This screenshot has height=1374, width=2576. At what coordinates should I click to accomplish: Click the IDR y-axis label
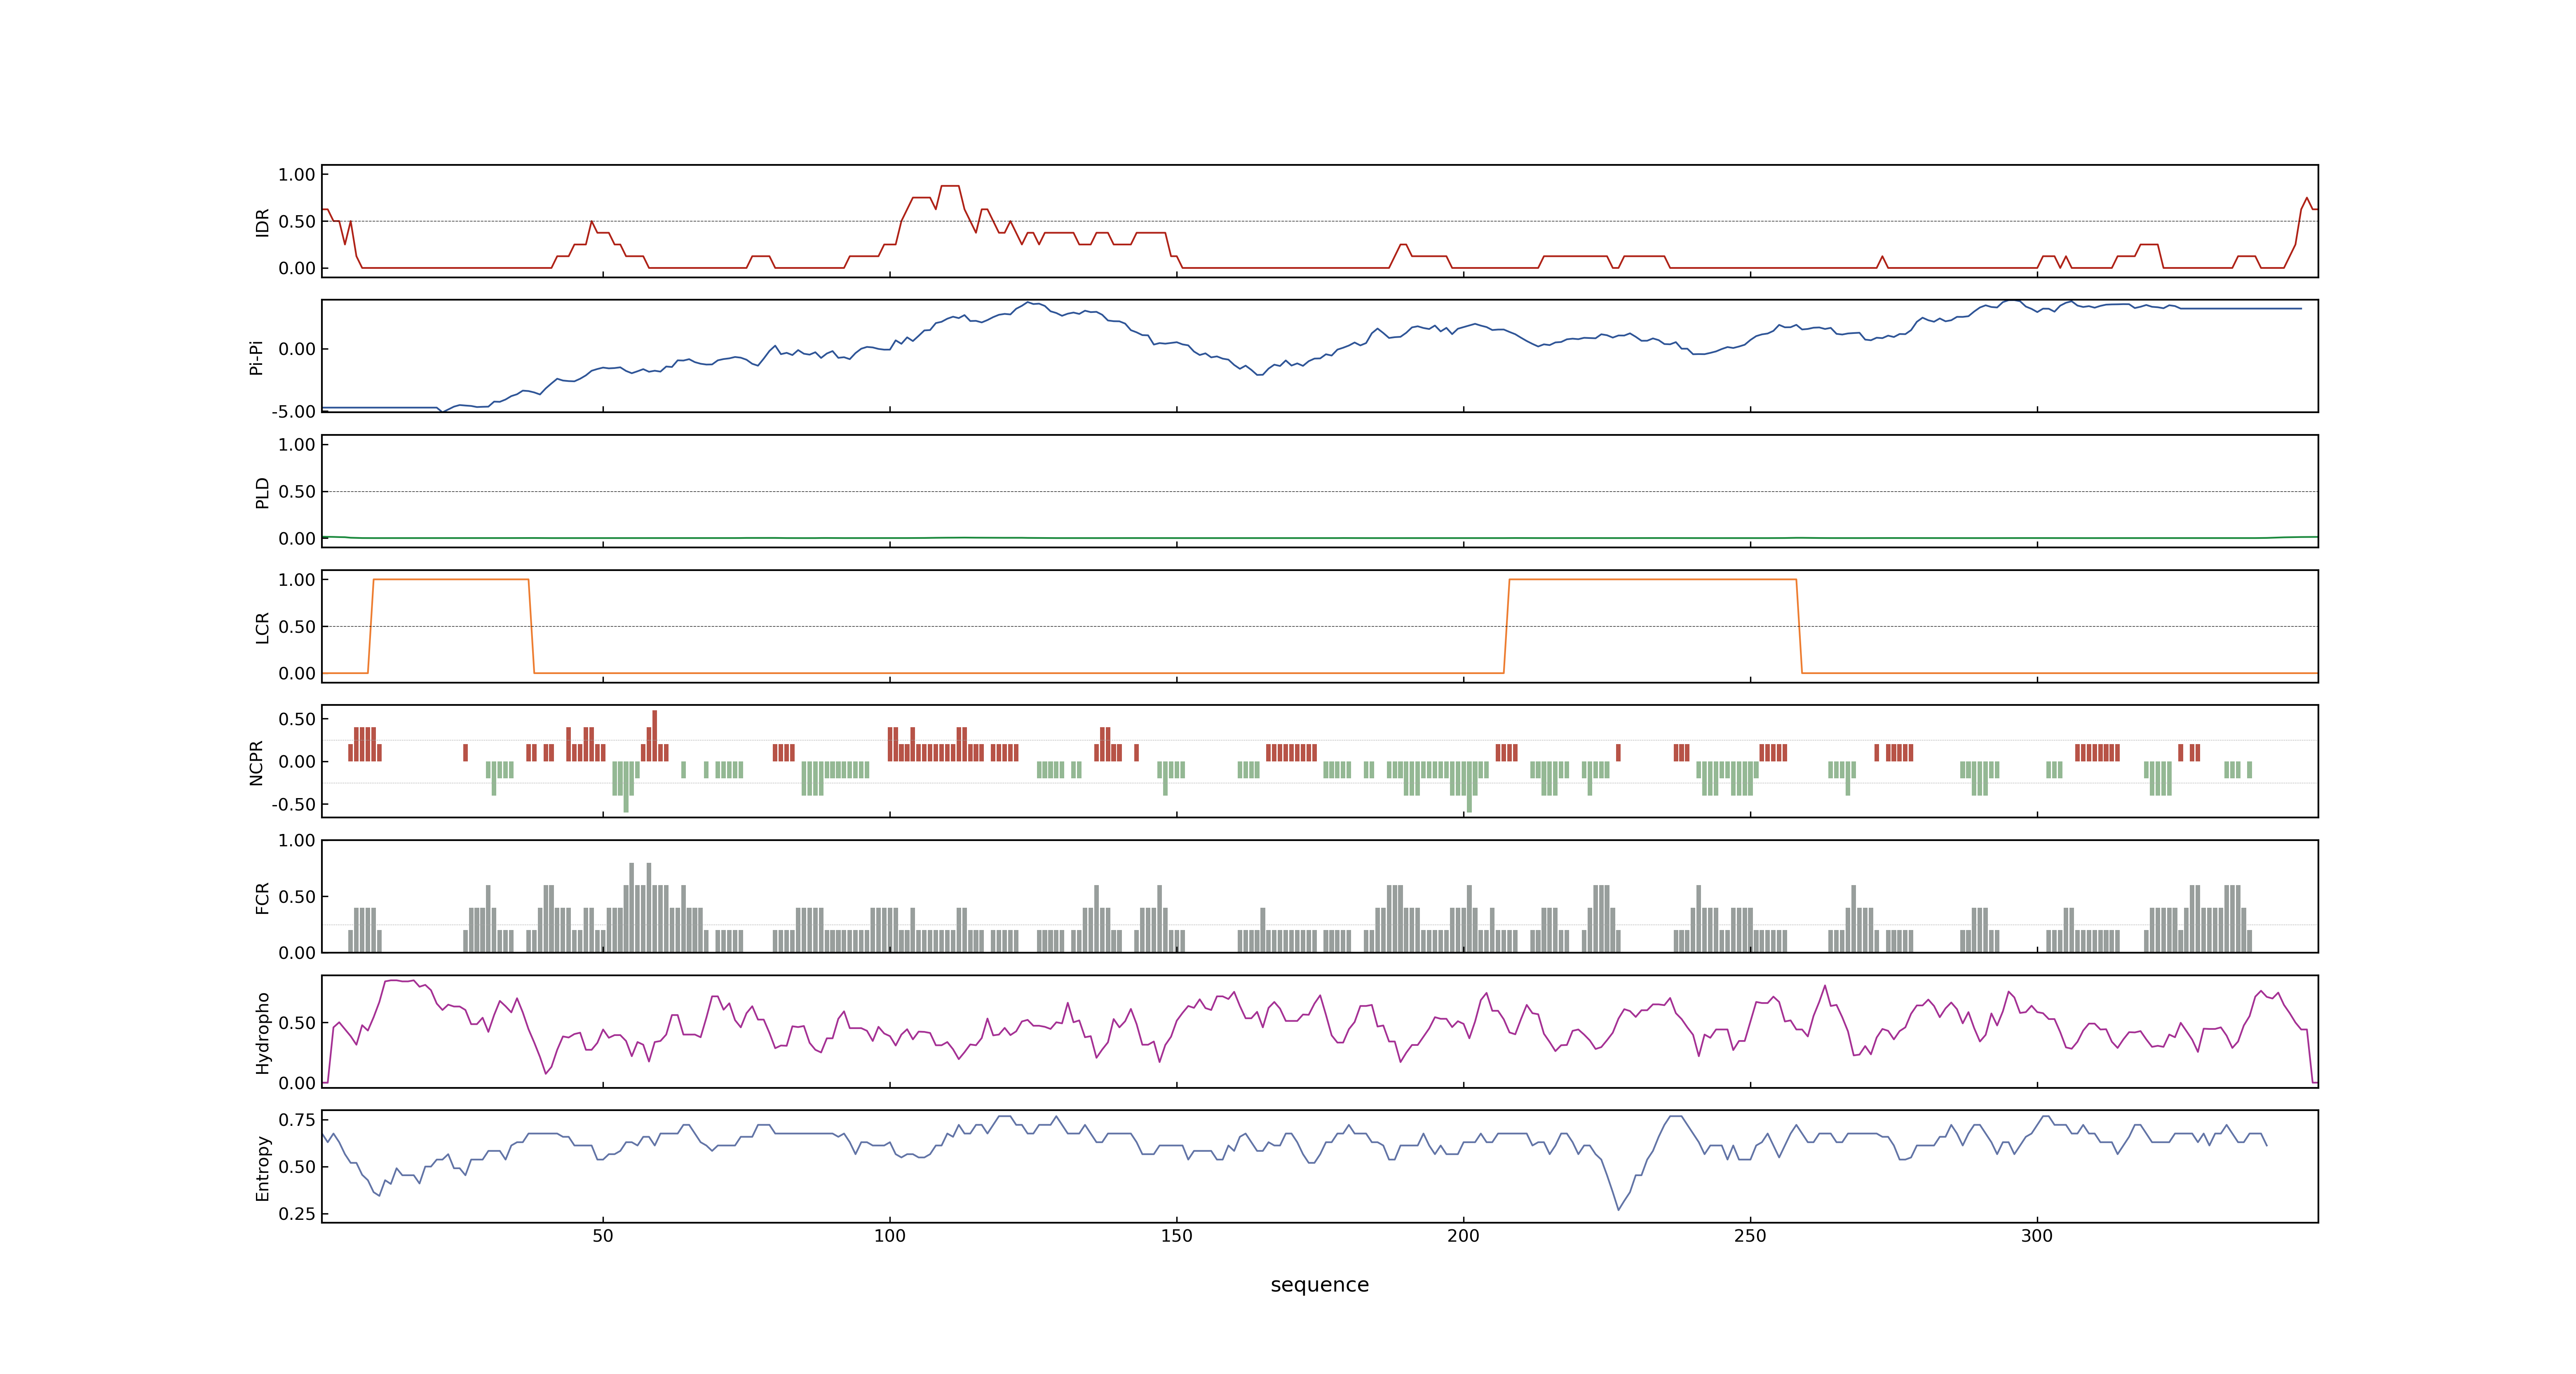(x=262, y=222)
